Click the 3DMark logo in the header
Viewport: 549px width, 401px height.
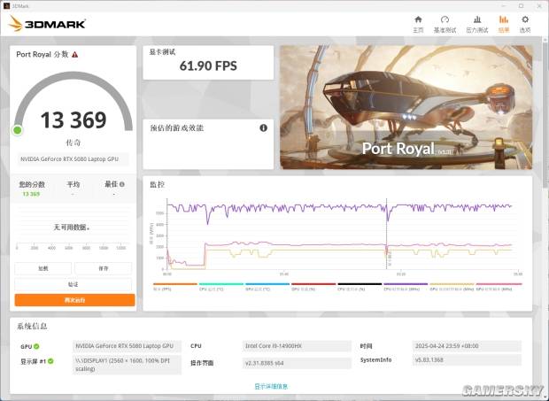[x=47, y=24]
